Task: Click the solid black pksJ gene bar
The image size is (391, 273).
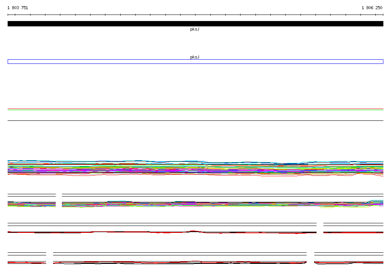Action: [195, 24]
